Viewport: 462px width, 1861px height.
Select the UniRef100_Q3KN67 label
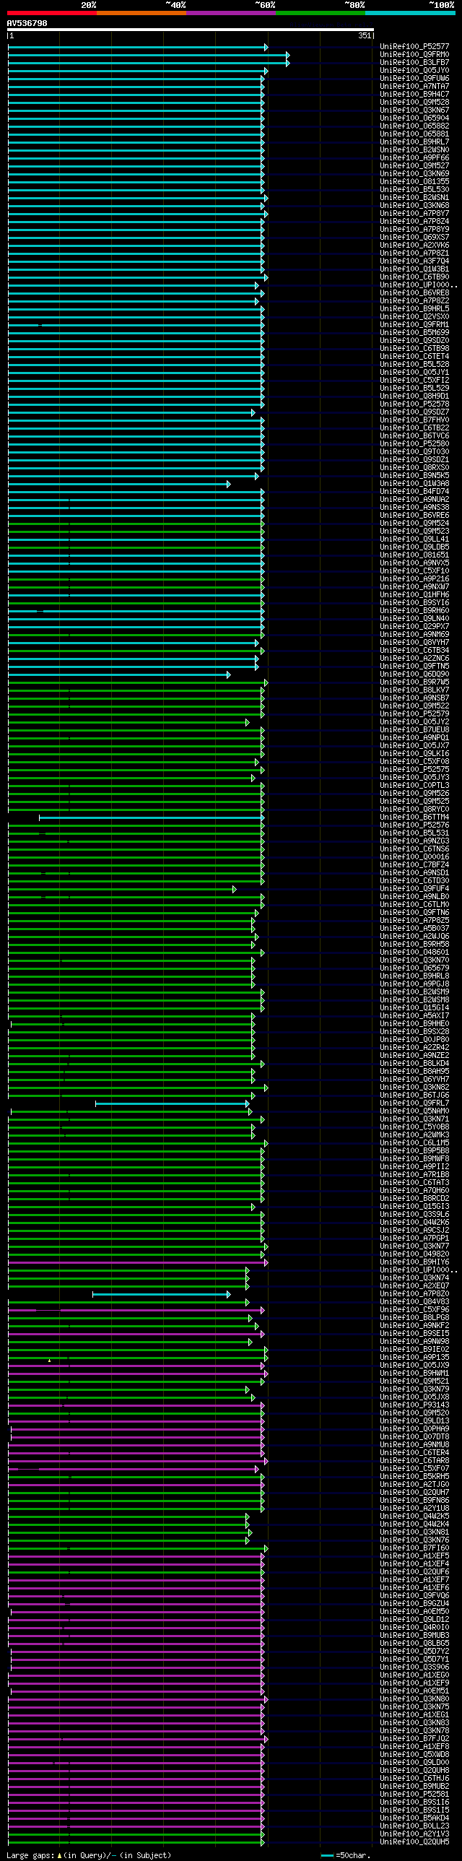(x=414, y=110)
